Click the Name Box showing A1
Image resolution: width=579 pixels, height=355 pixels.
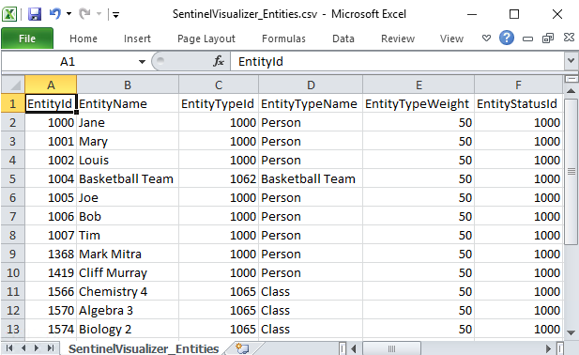[x=68, y=61]
